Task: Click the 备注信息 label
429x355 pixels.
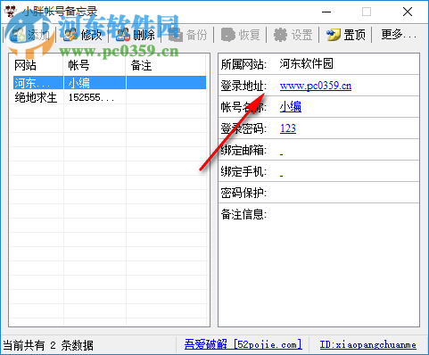Action: (243, 214)
